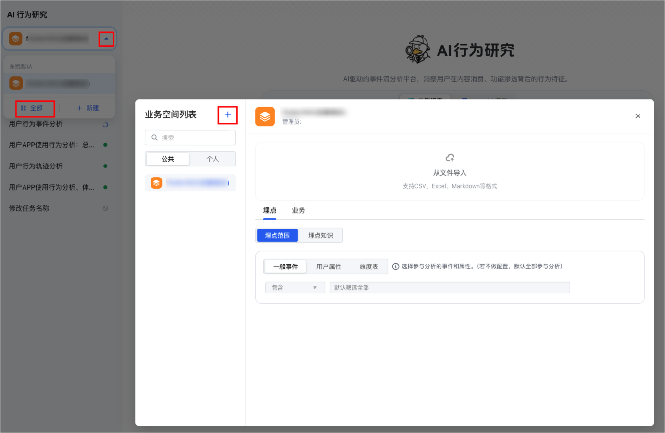Image resolution: width=665 pixels, height=433 pixels.
Task: Open the 埋点 tab
Action: [270, 210]
